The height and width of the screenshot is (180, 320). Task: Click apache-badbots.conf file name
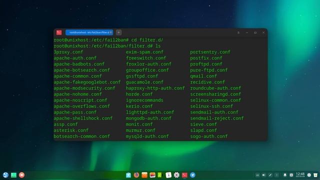(79, 64)
